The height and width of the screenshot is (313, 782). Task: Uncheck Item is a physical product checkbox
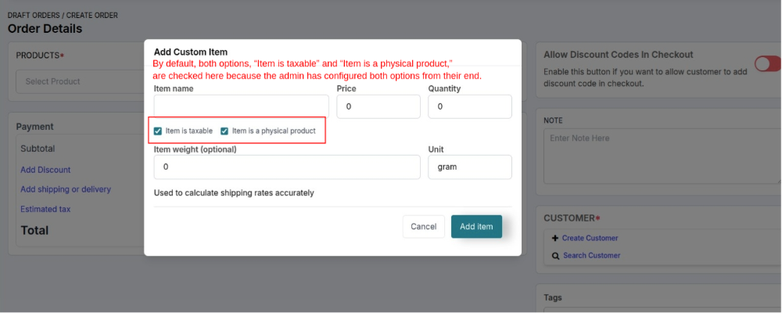point(224,131)
